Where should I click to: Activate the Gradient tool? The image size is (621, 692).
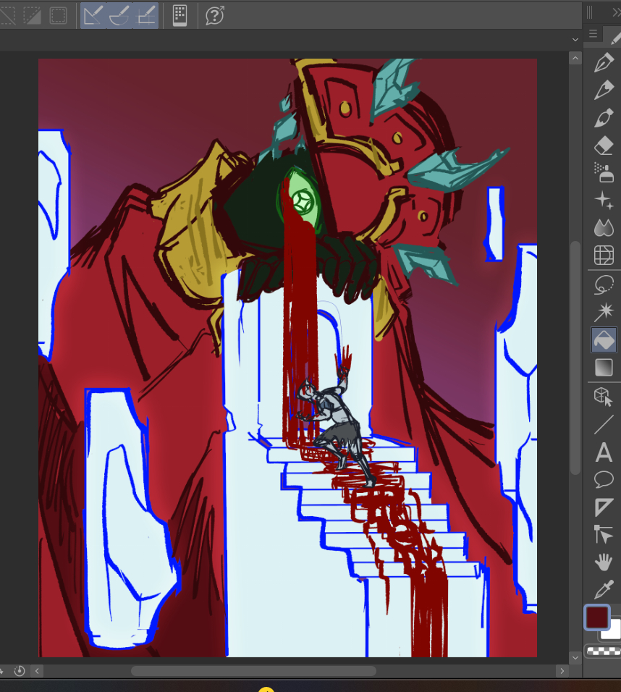[603, 368]
